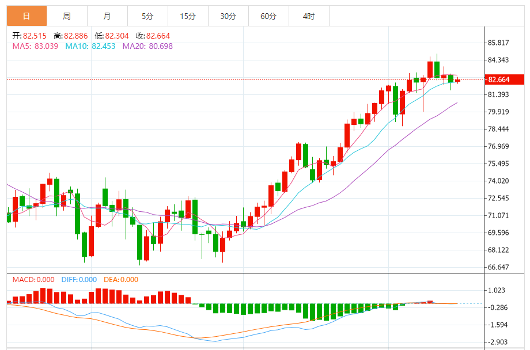This screenshot has height=350, width=530.
Task: Click the 66.647 price axis label
Action: click(498, 267)
